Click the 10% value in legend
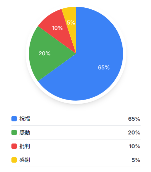Image resolution: width=151 pixels, height=172 pixels. [x=135, y=146]
